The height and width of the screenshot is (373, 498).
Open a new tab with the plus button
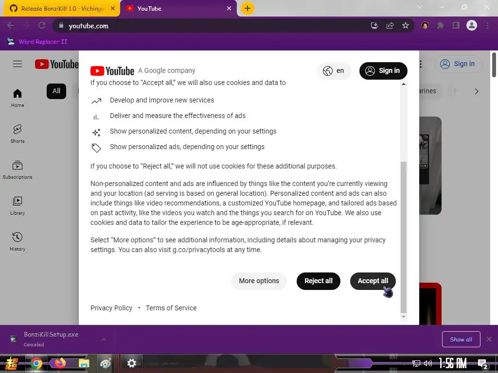pos(248,8)
